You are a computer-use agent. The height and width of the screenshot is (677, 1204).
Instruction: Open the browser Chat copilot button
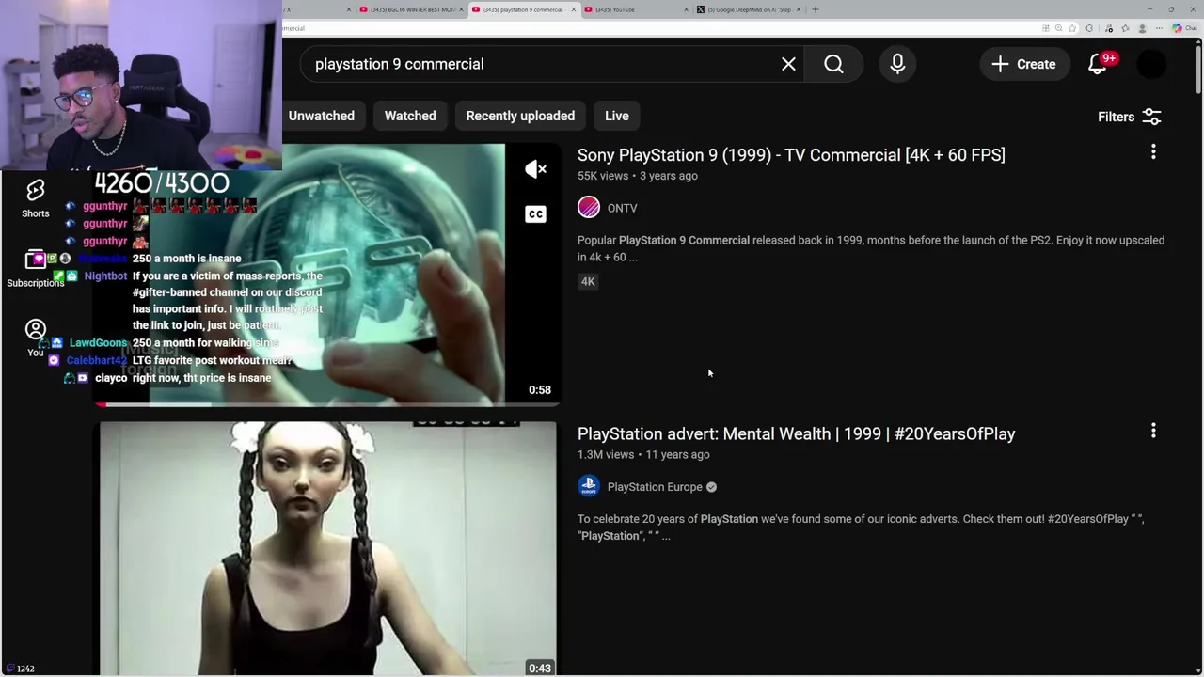tap(1183, 28)
